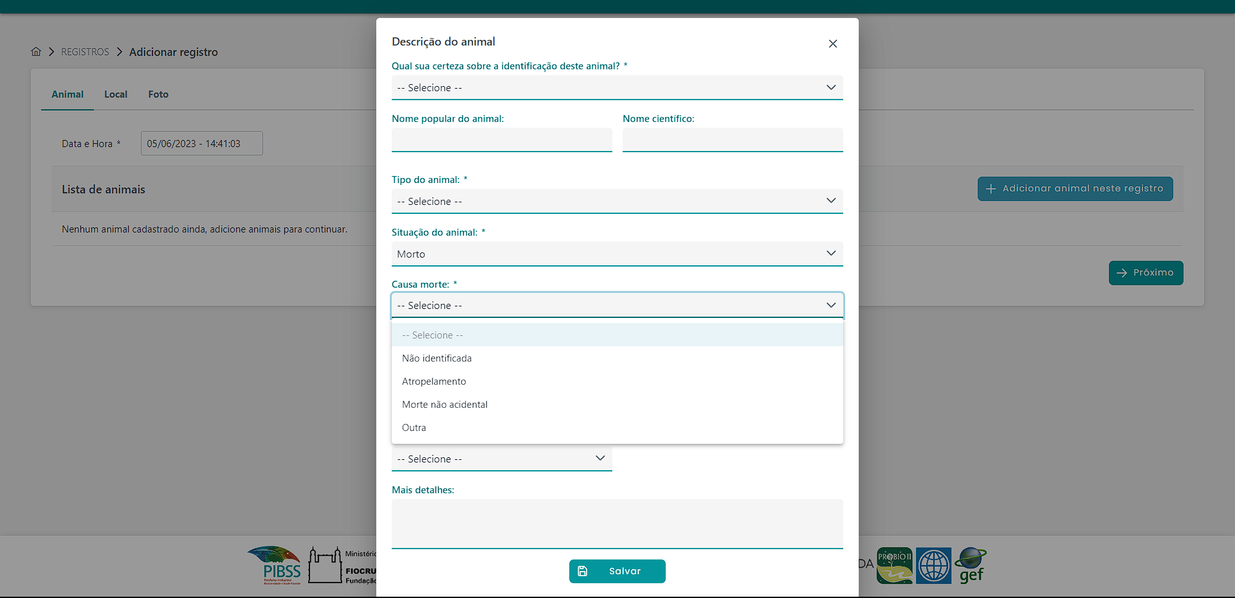The height and width of the screenshot is (598, 1235).
Task: Click the Data e Hora field
Action: 202,143
